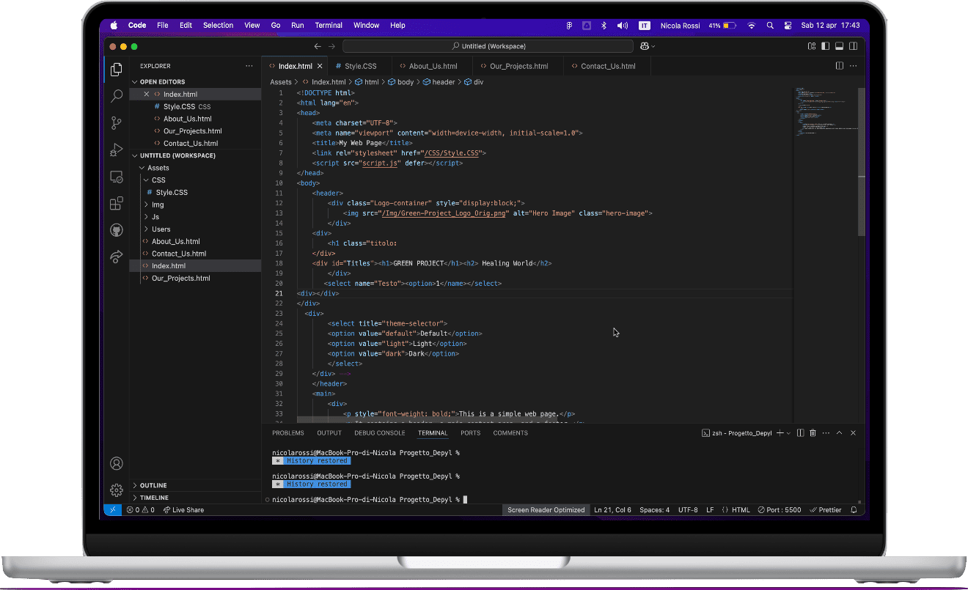Viewport: 968px width, 590px height.
Task: Open the Remote Explorer view
Action: coord(116,177)
